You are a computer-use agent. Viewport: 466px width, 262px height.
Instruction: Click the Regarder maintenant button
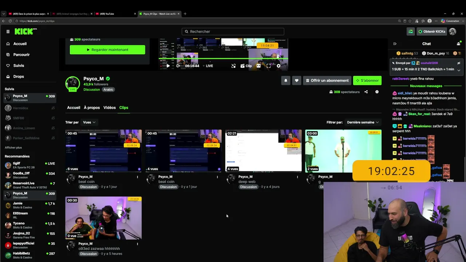[x=107, y=50]
